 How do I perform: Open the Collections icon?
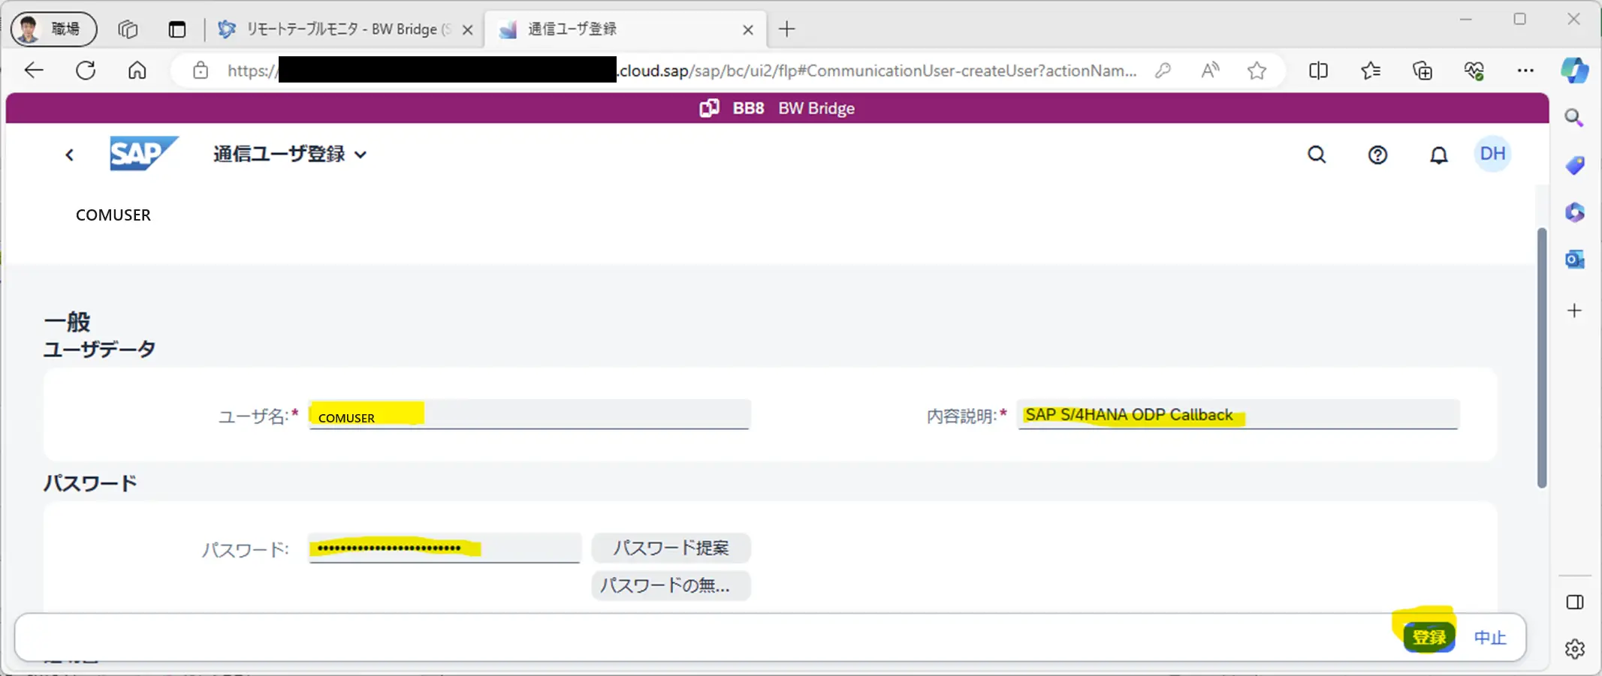pyautogui.click(x=1422, y=71)
